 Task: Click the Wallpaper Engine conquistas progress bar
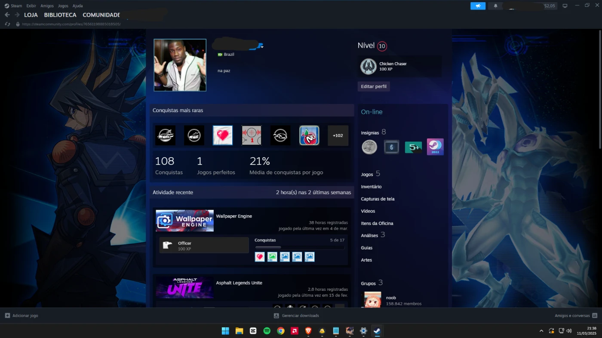[x=300, y=247]
